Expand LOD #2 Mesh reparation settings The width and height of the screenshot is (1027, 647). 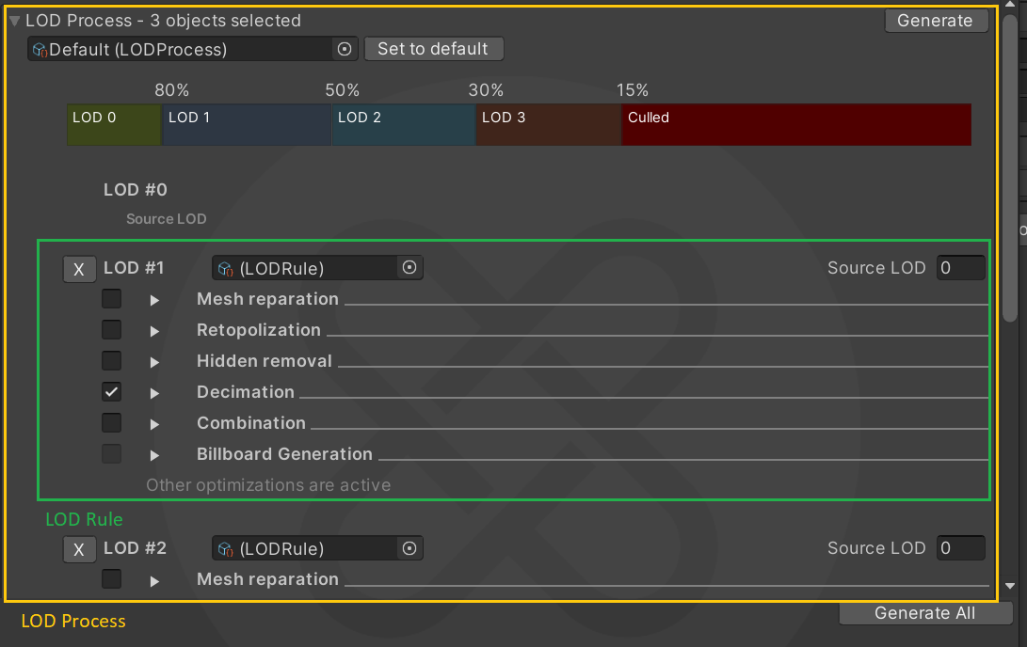[154, 581]
